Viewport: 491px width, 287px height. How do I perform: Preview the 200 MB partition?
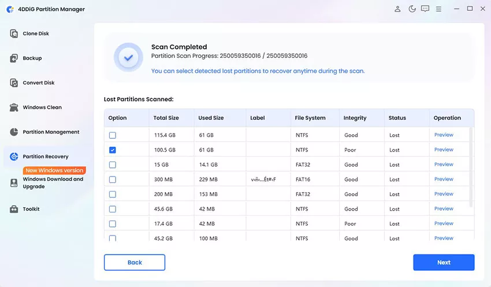[x=444, y=194]
